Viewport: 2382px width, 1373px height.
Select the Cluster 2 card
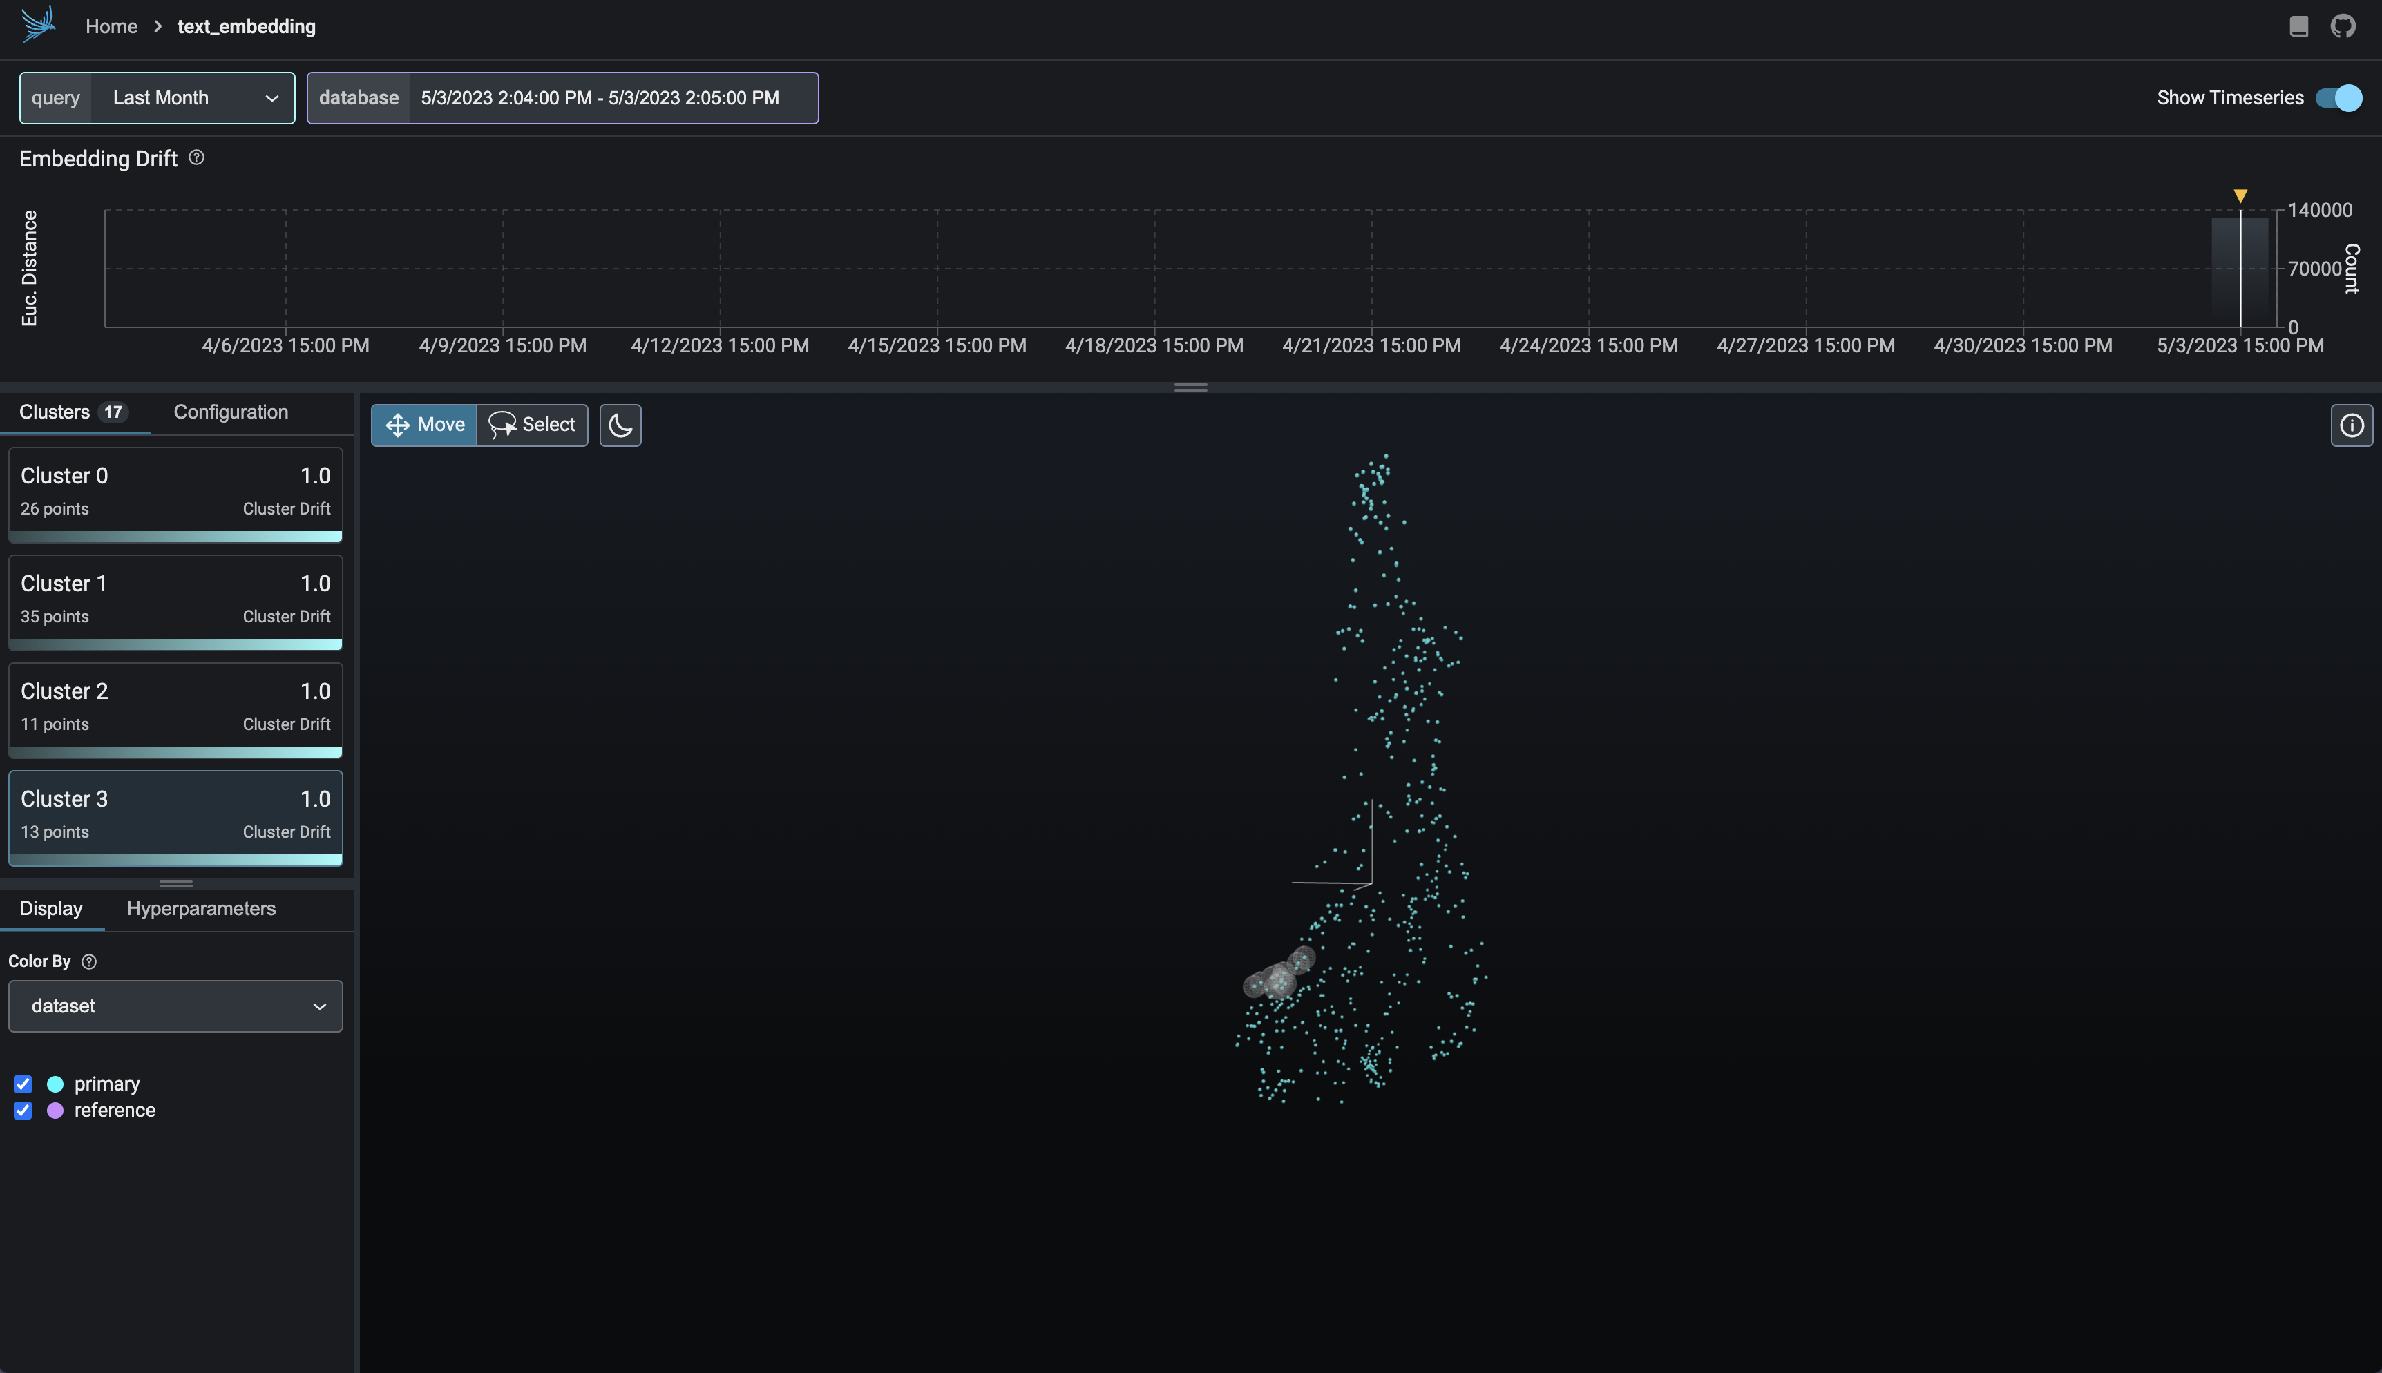(x=175, y=707)
